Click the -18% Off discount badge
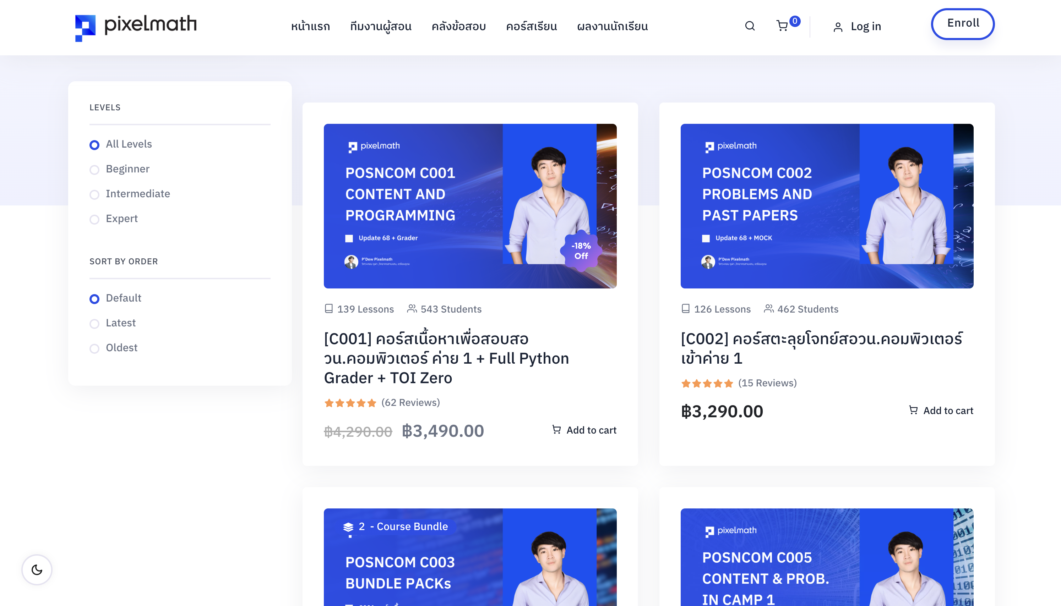1061x606 pixels. tap(581, 250)
